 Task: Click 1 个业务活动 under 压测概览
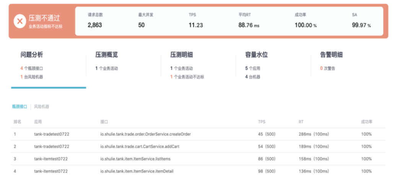107,68
